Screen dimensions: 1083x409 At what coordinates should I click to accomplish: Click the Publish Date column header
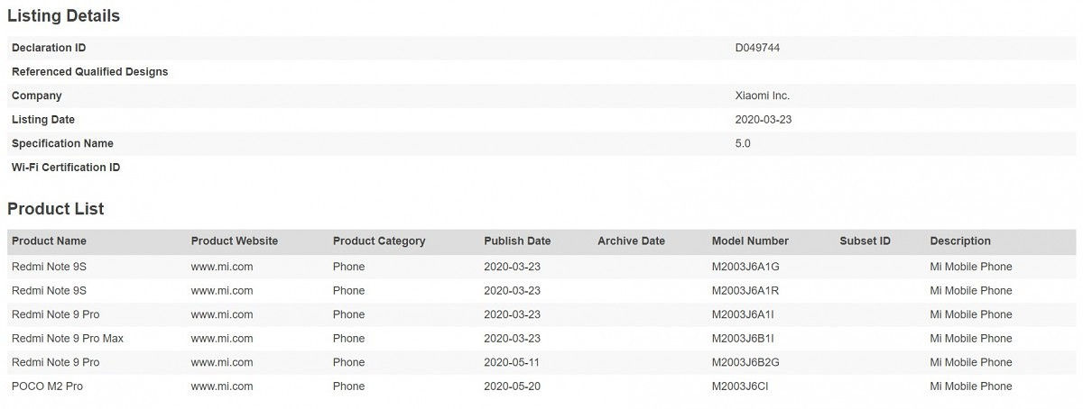(x=517, y=241)
